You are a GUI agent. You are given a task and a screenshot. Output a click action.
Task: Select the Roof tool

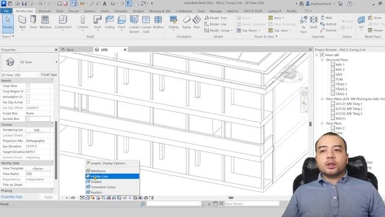(97, 23)
